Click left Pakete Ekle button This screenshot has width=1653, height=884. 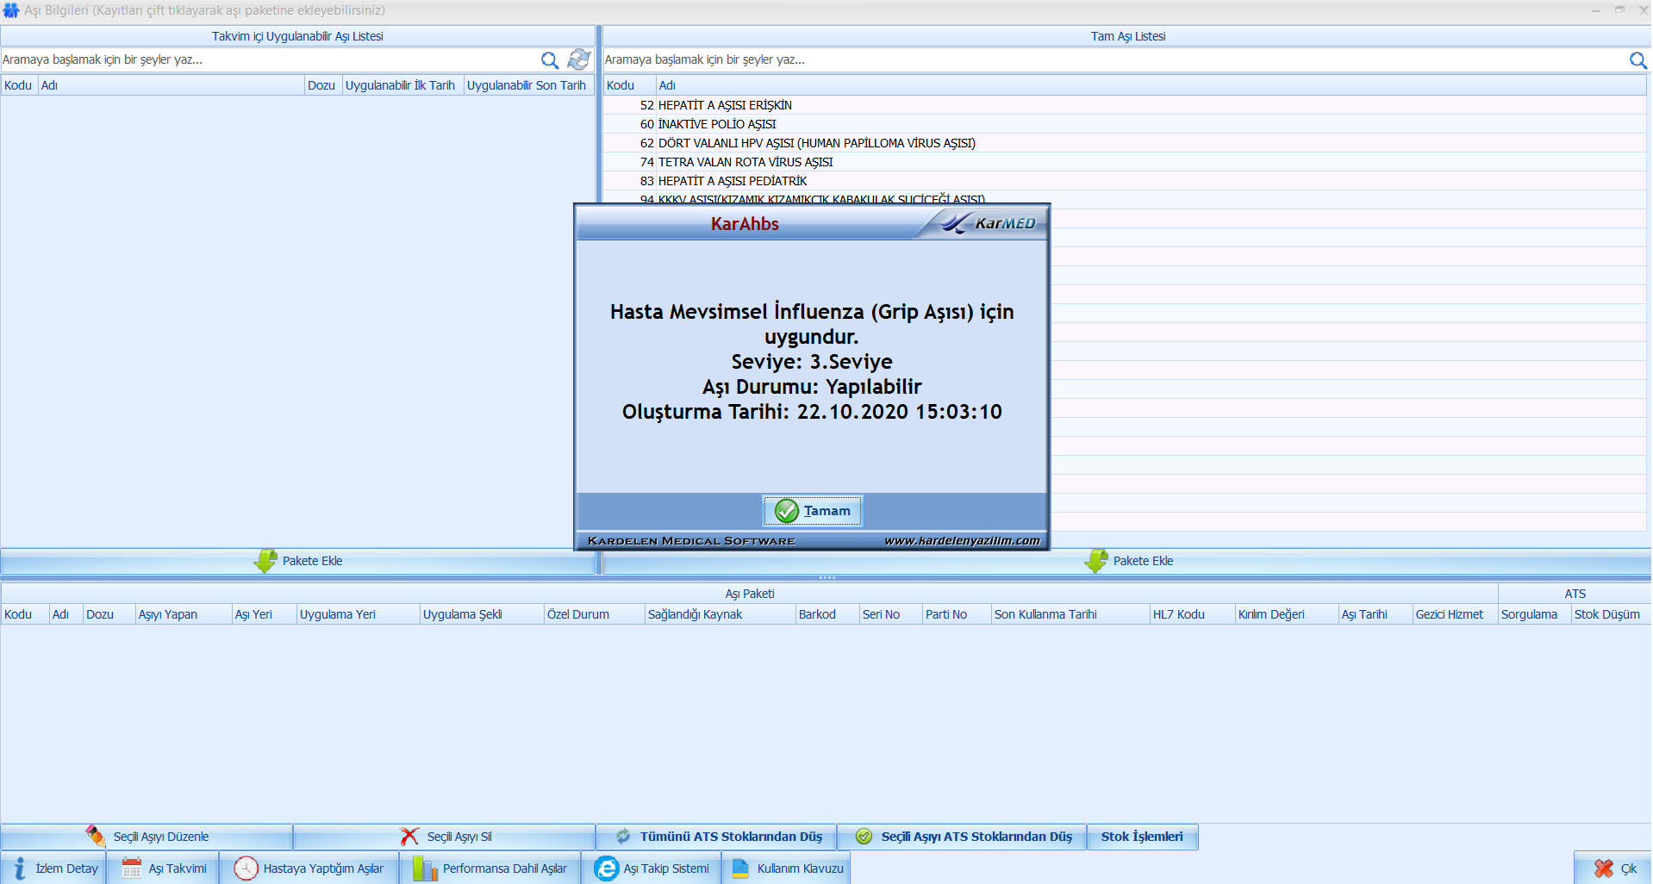pyautogui.click(x=298, y=561)
